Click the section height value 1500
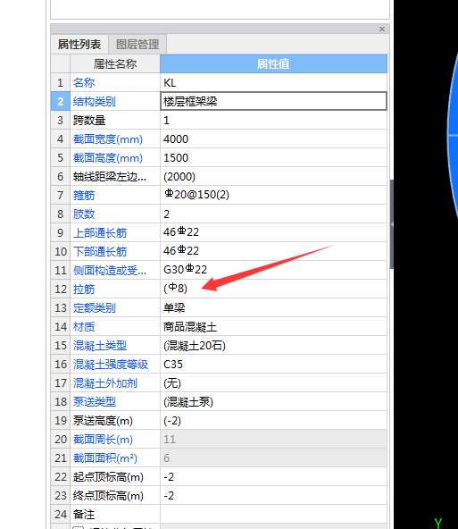 pos(273,158)
